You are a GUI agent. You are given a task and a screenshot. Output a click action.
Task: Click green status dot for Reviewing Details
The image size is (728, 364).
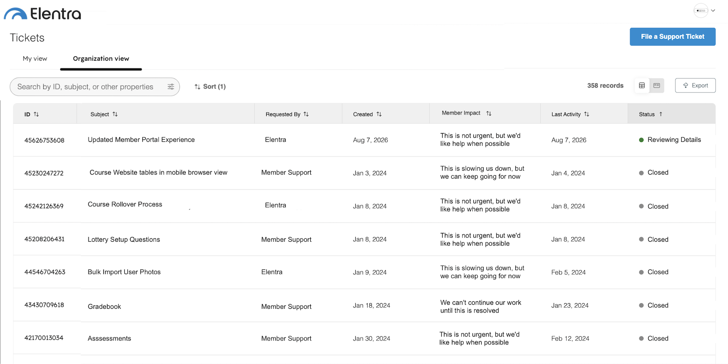click(x=641, y=140)
